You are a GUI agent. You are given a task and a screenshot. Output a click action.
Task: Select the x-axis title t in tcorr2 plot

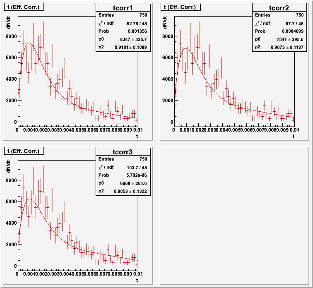294,136
